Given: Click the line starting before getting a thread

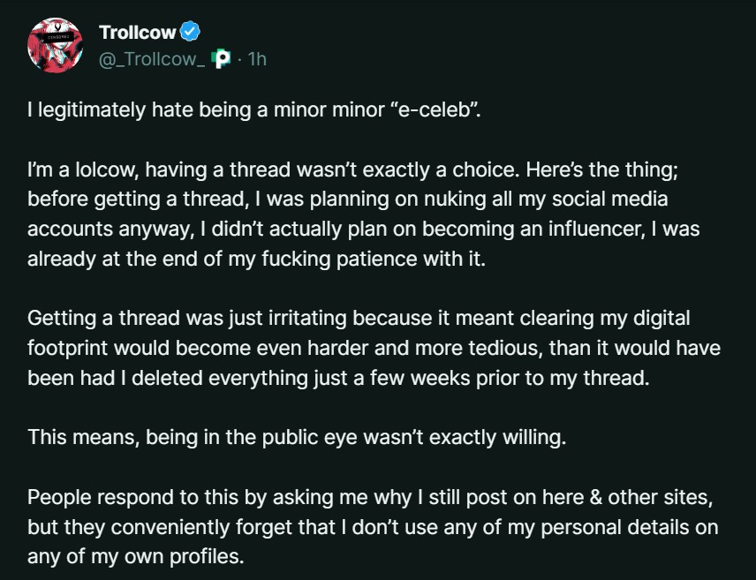Looking at the screenshot, I should click(x=348, y=200).
